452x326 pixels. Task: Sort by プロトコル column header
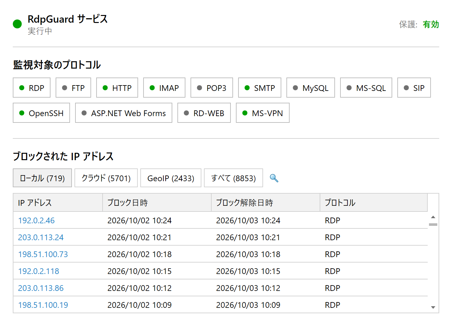coord(374,203)
